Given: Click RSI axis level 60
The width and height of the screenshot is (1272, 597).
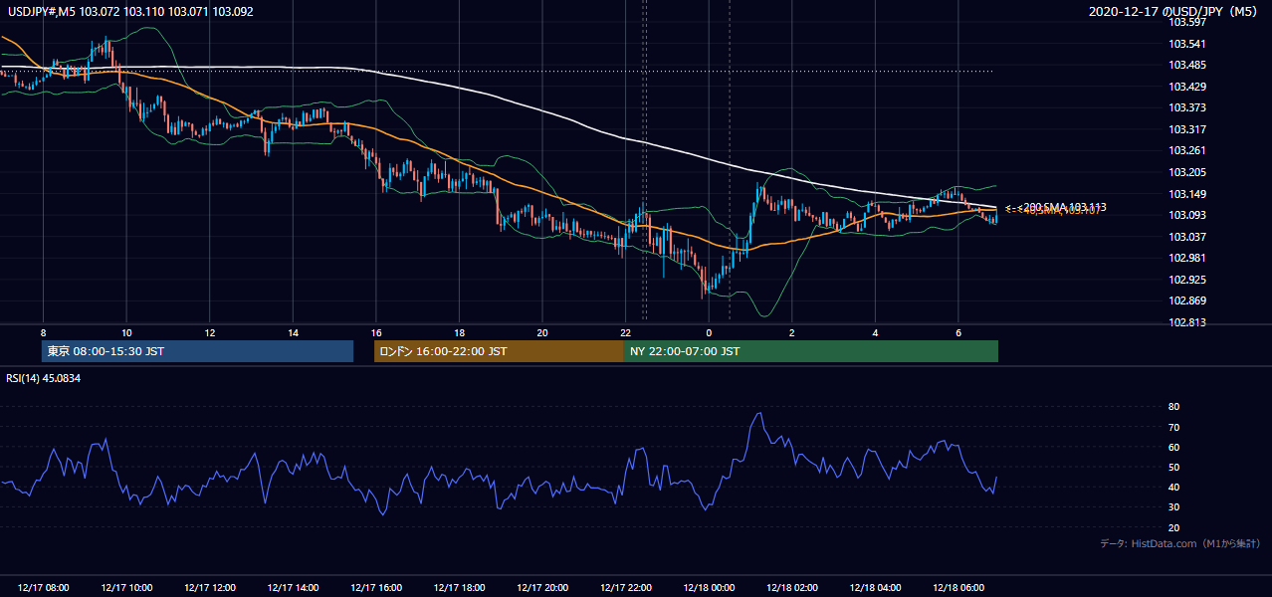Looking at the screenshot, I should point(1173,447).
